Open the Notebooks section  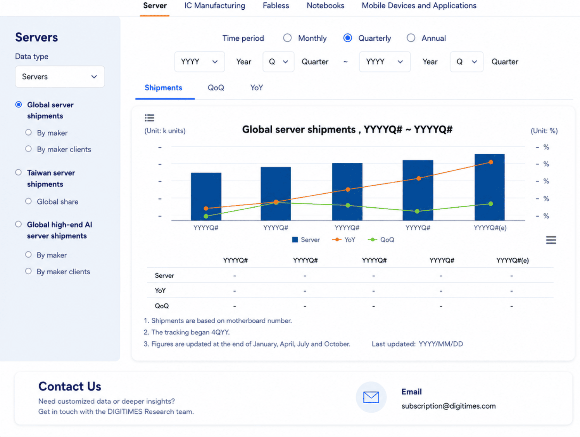[326, 6]
